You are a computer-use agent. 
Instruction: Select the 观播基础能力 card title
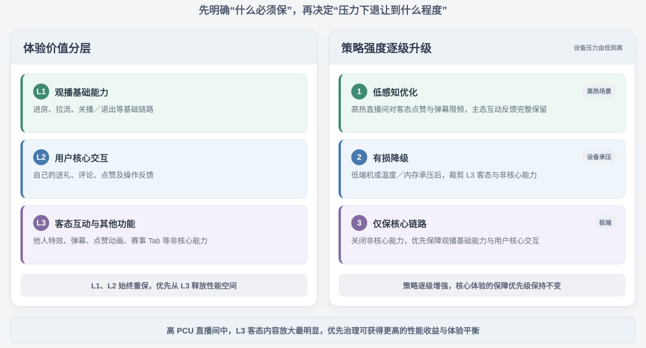81,92
